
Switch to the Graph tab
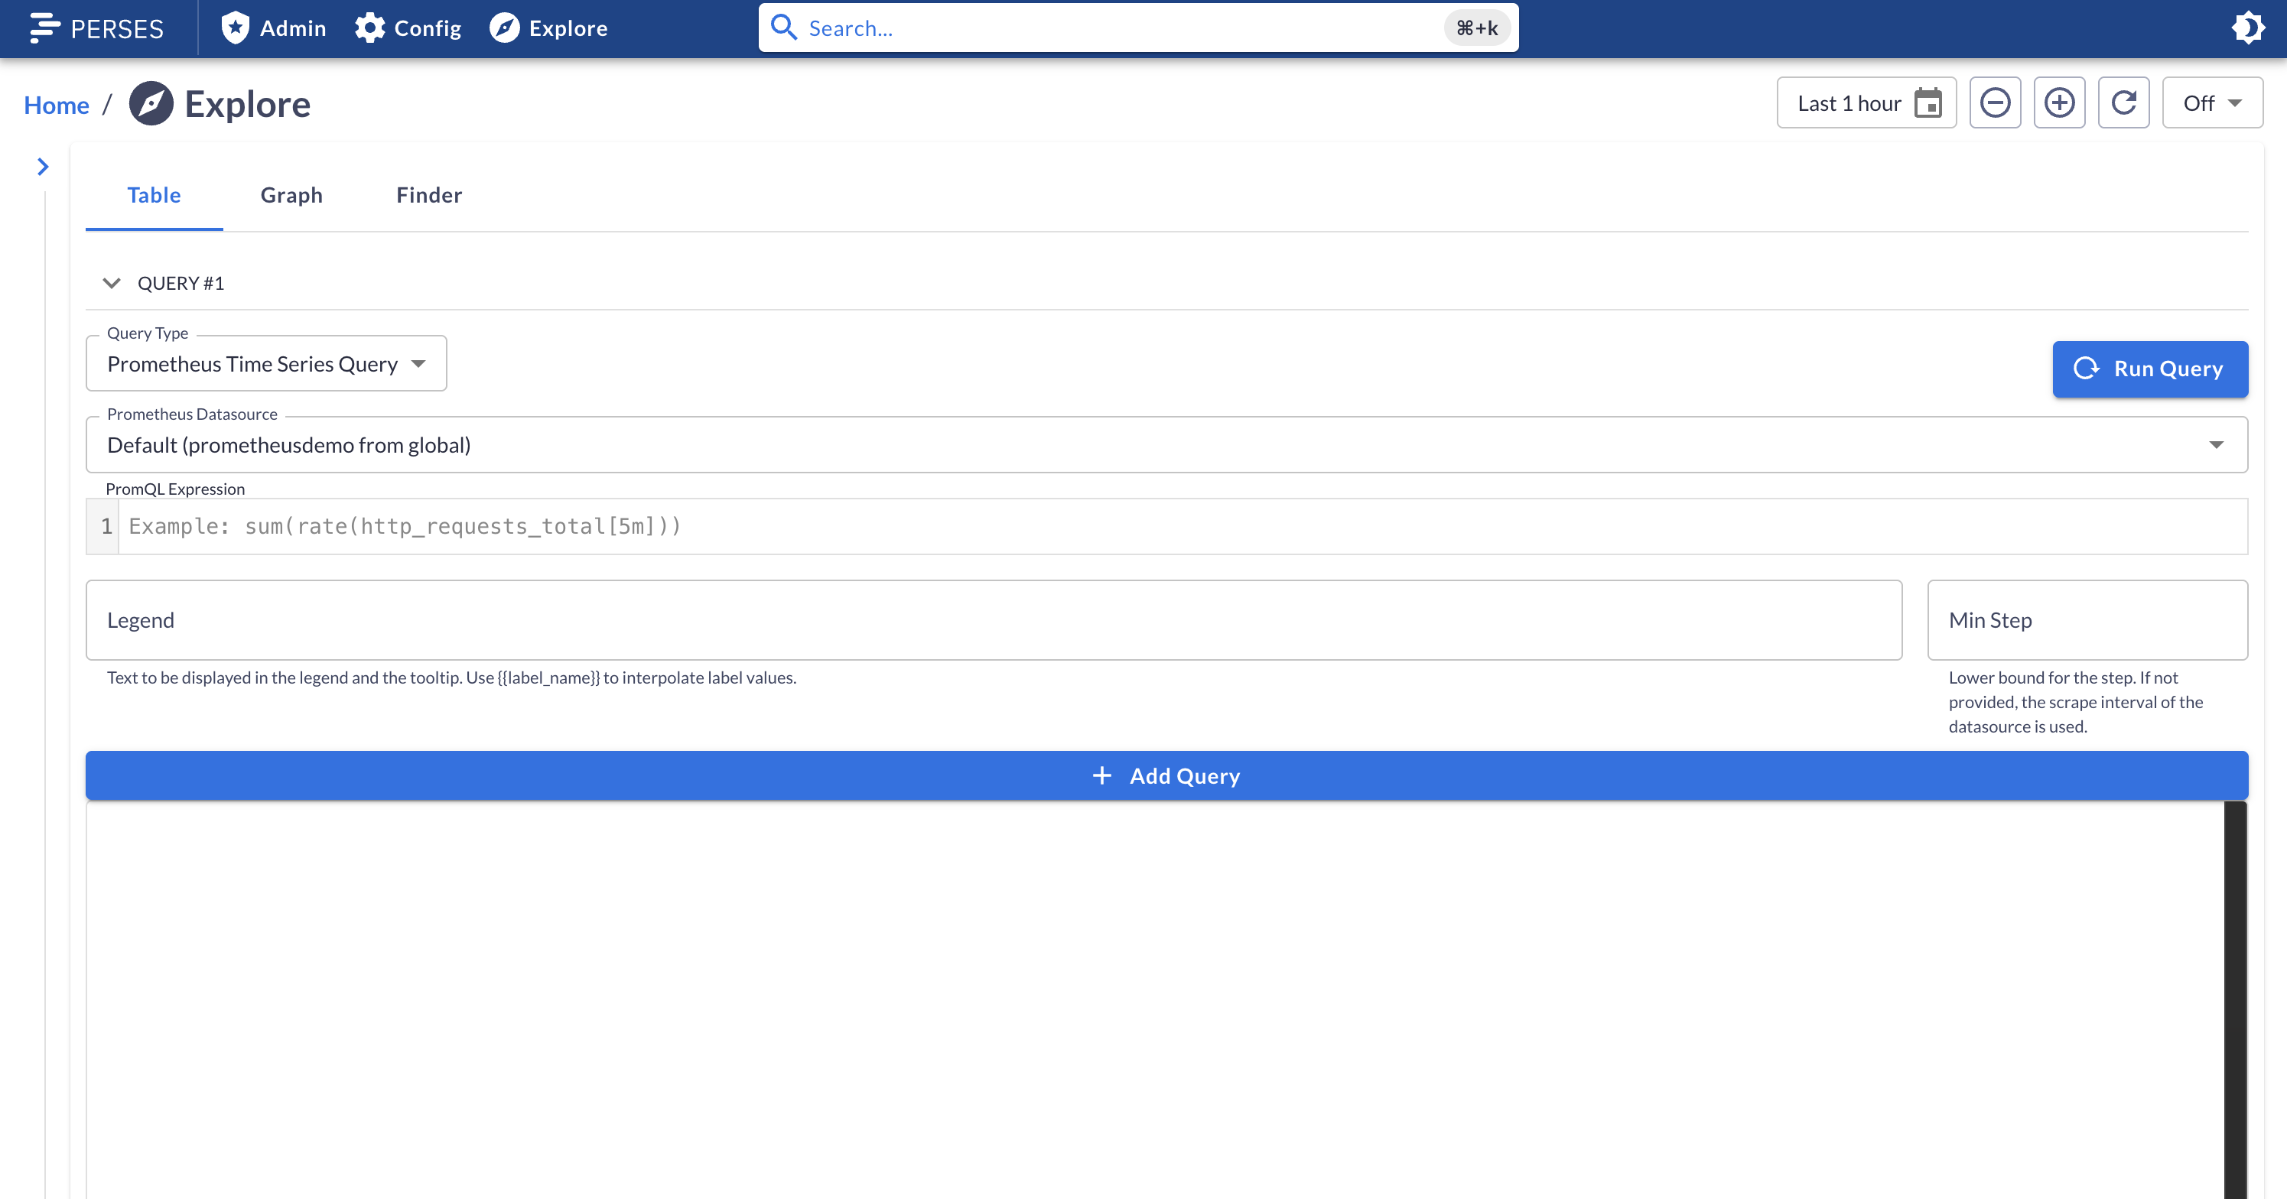(291, 195)
